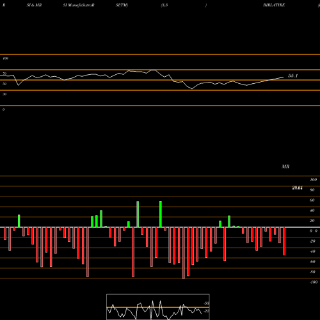Click the MR axis label -100
This screenshot has height=320, width=320.
click(x=314, y=282)
